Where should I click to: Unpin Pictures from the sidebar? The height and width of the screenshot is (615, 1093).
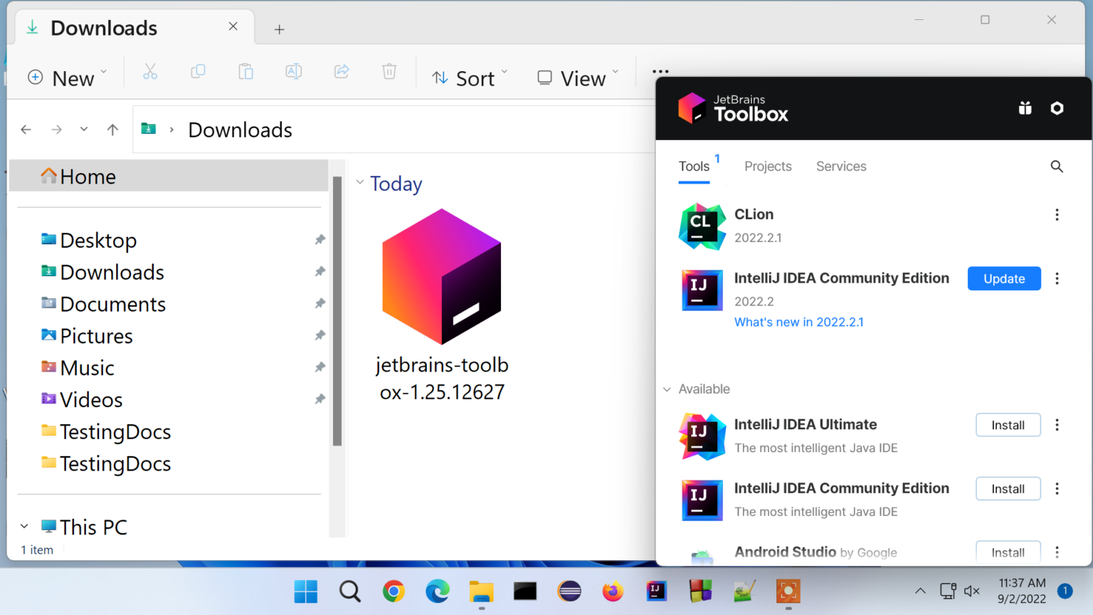[320, 335]
